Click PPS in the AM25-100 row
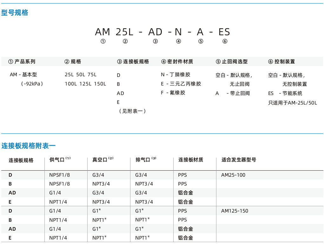 coord(182,175)
